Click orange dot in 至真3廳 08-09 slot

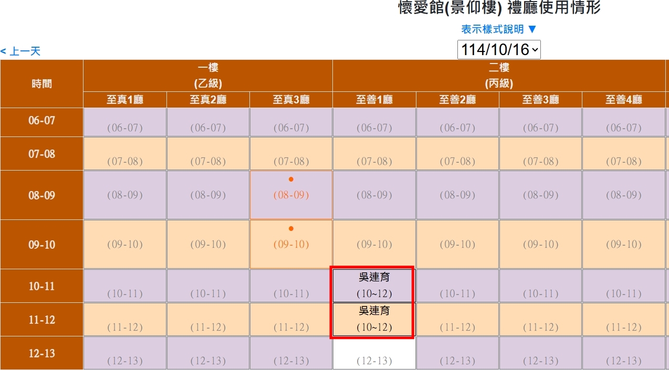tap(291, 179)
